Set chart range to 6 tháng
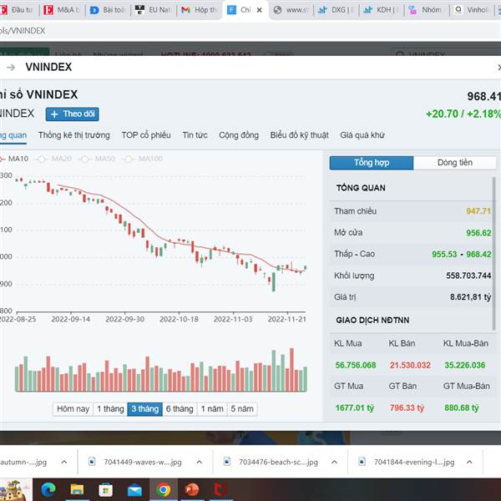This screenshot has height=501, width=501. (x=180, y=409)
